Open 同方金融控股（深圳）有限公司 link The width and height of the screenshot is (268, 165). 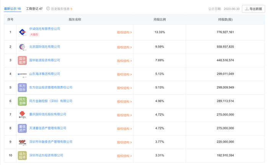(51, 101)
